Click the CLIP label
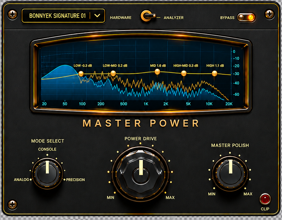 (x=265, y=209)
